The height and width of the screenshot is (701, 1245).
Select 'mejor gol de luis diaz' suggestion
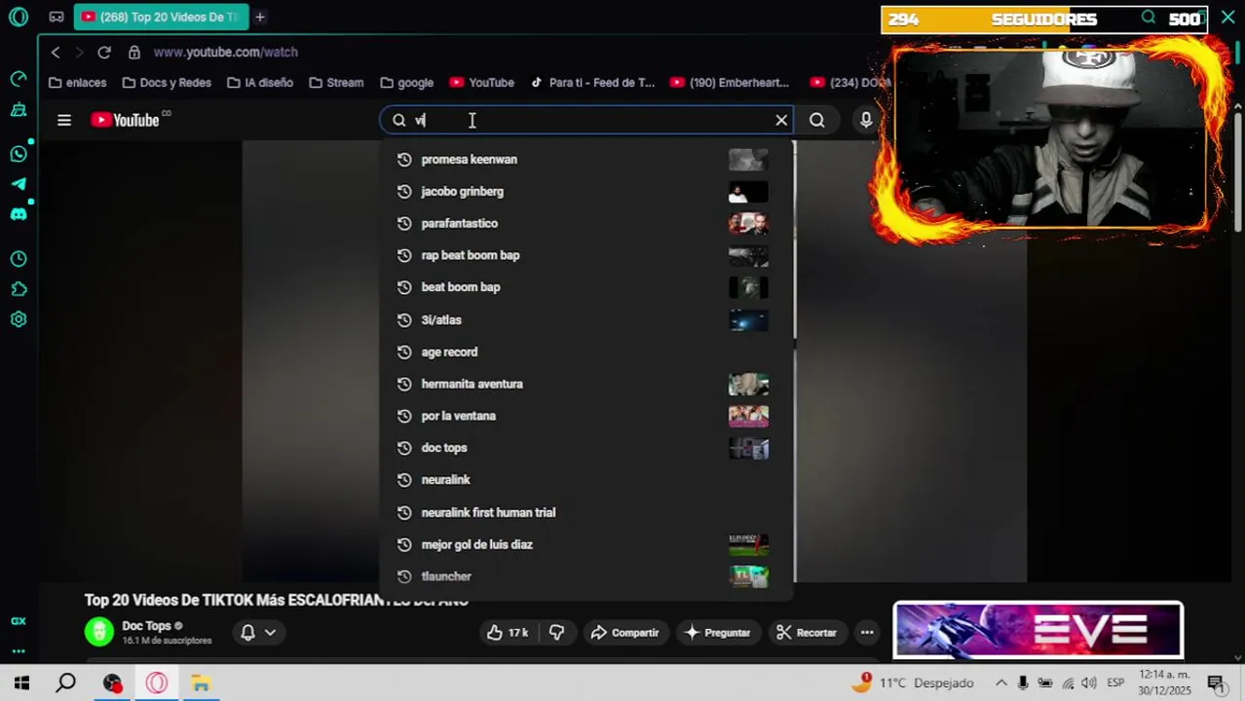tap(586, 544)
